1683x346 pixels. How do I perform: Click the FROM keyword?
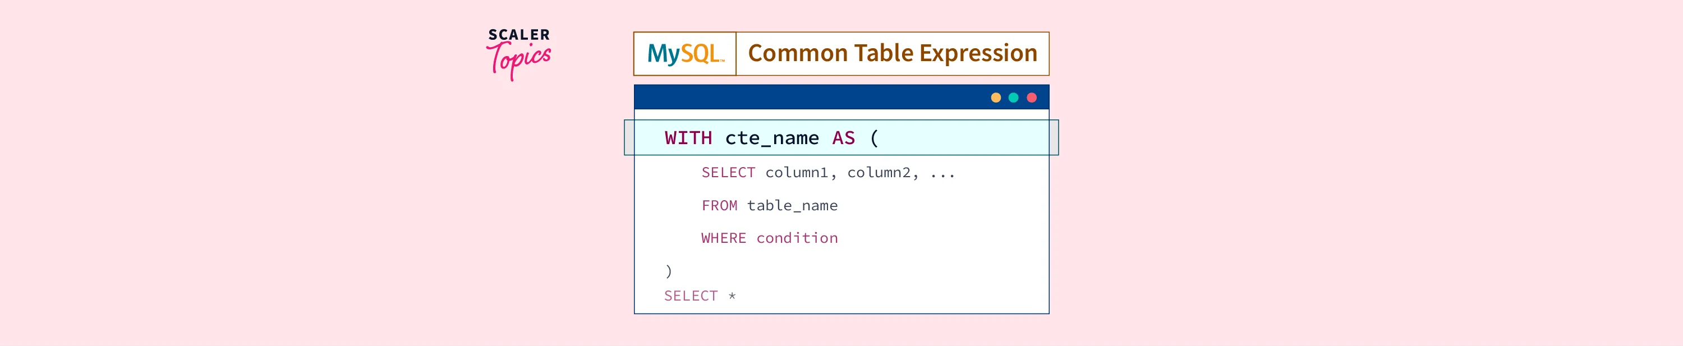point(719,206)
